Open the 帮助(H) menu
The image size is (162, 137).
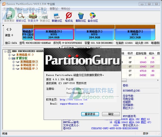point(66,9)
